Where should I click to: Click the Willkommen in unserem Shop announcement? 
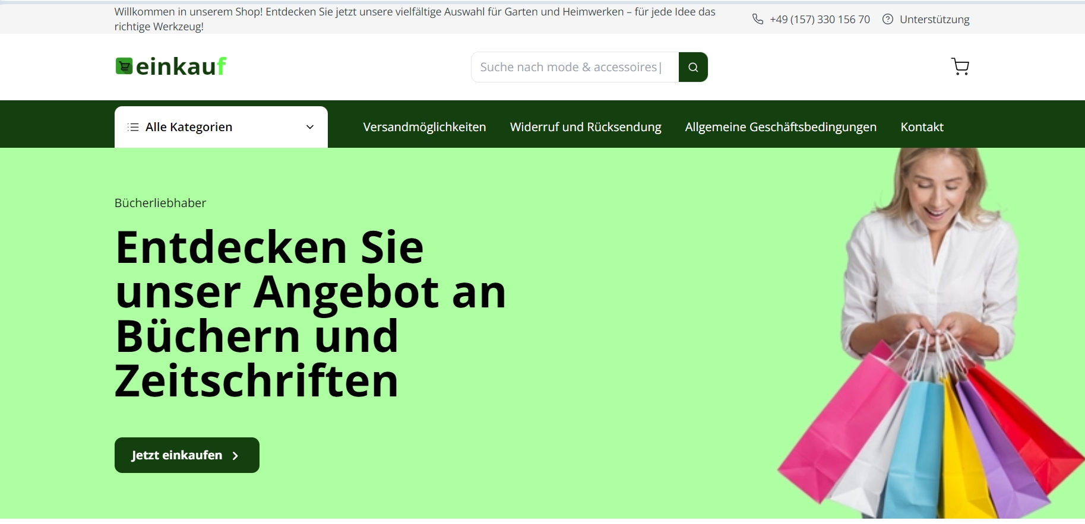415,19
